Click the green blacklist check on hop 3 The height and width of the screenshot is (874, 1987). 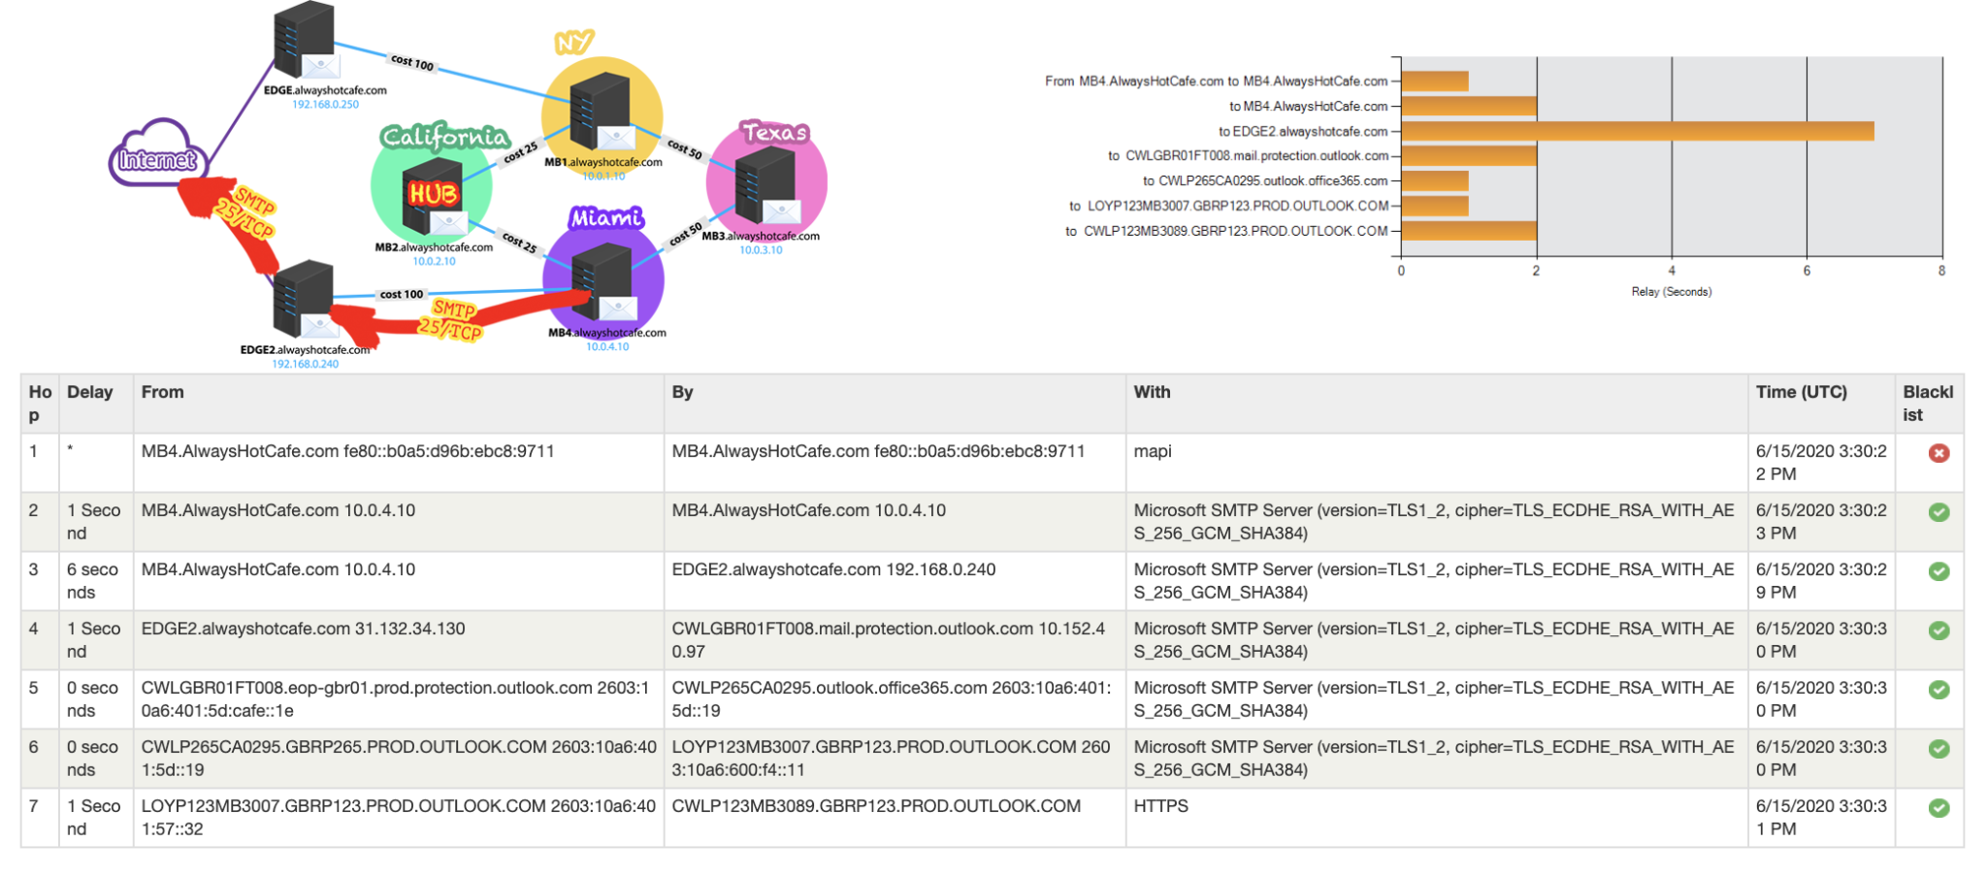tap(1938, 570)
